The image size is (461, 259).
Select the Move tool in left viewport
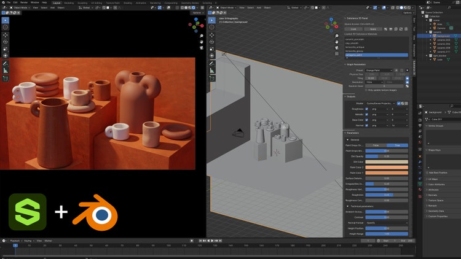click(6, 35)
